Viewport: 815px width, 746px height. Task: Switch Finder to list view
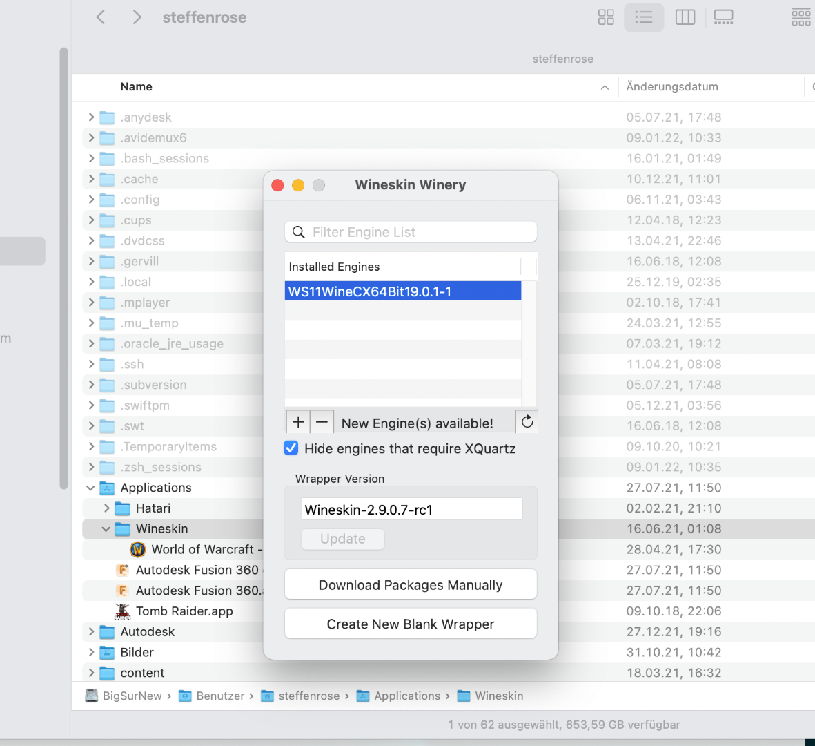click(643, 17)
